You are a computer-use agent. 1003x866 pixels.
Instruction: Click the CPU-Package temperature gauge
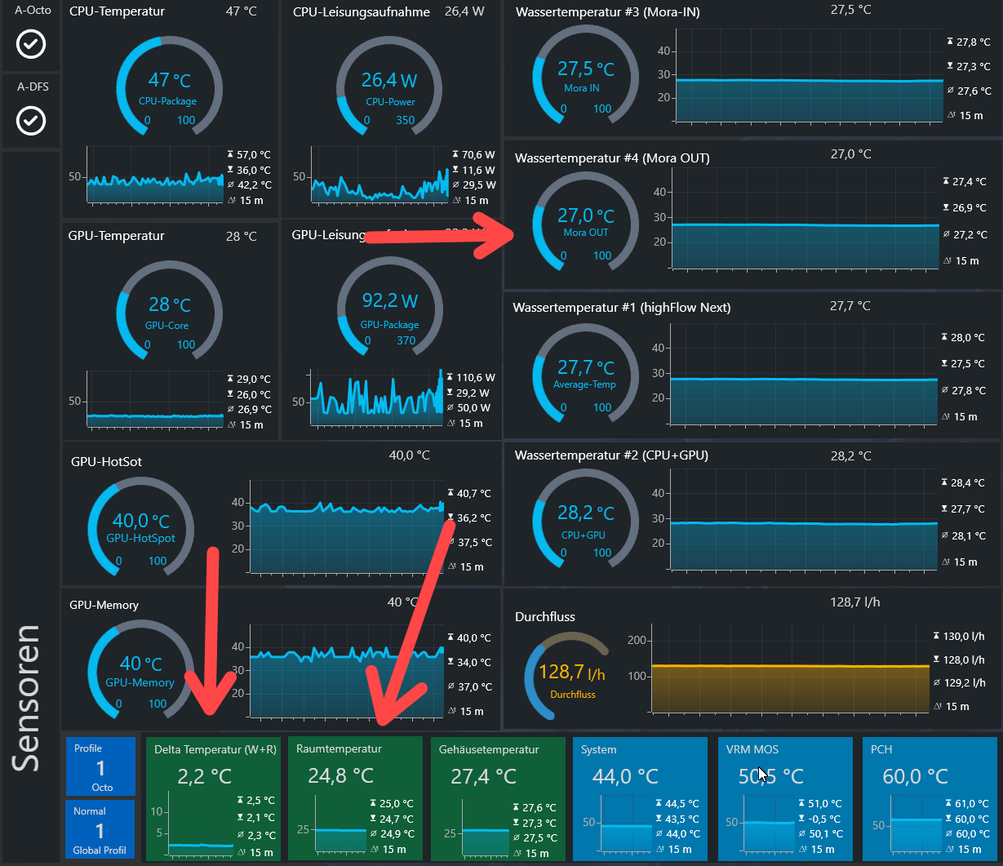pyautogui.click(x=170, y=87)
